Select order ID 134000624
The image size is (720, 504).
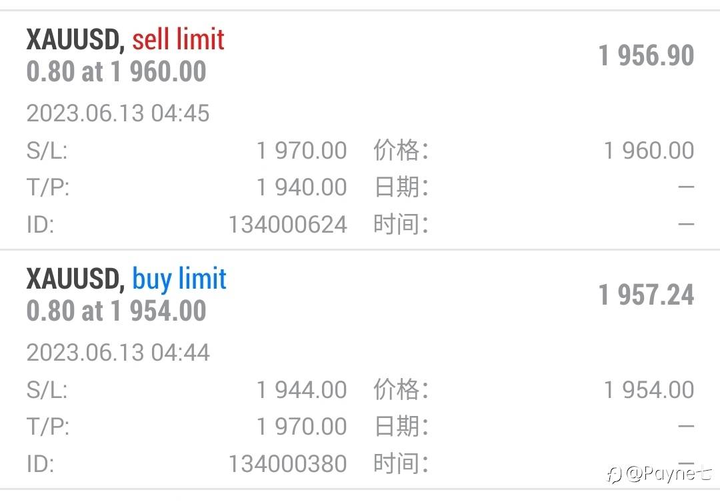(x=287, y=225)
